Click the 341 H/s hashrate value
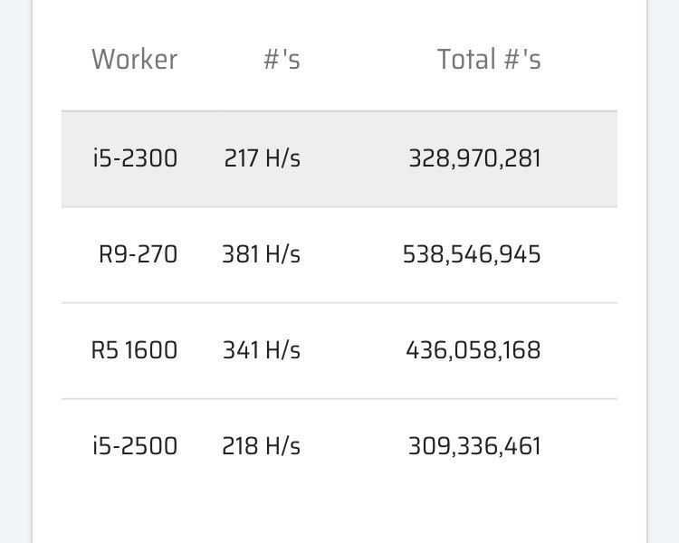The image size is (679, 543). [261, 350]
